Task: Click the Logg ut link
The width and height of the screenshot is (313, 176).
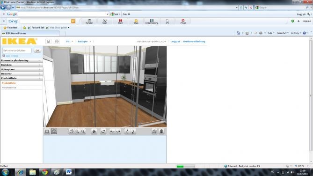Action: click(175, 41)
